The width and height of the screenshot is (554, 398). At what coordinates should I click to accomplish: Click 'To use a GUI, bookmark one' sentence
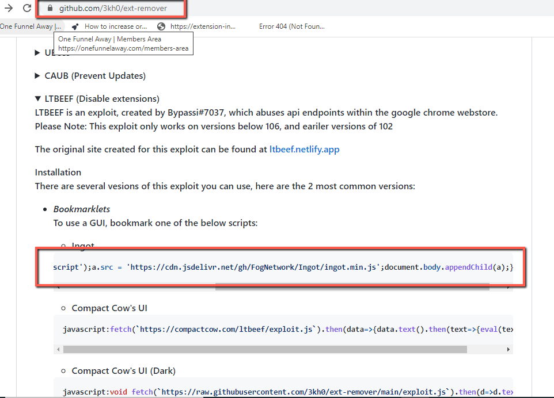coord(155,223)
